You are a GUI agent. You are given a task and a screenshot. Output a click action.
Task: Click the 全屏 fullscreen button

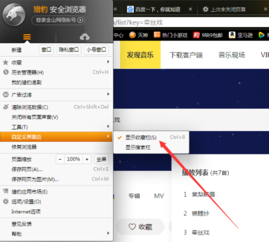pos(101,159)
